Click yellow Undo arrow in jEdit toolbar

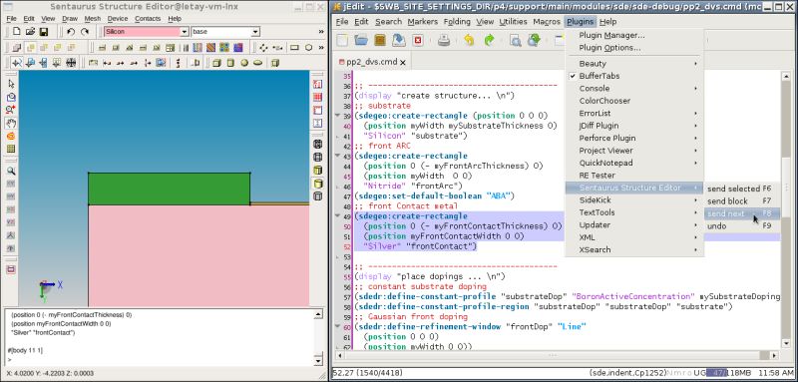469,40
